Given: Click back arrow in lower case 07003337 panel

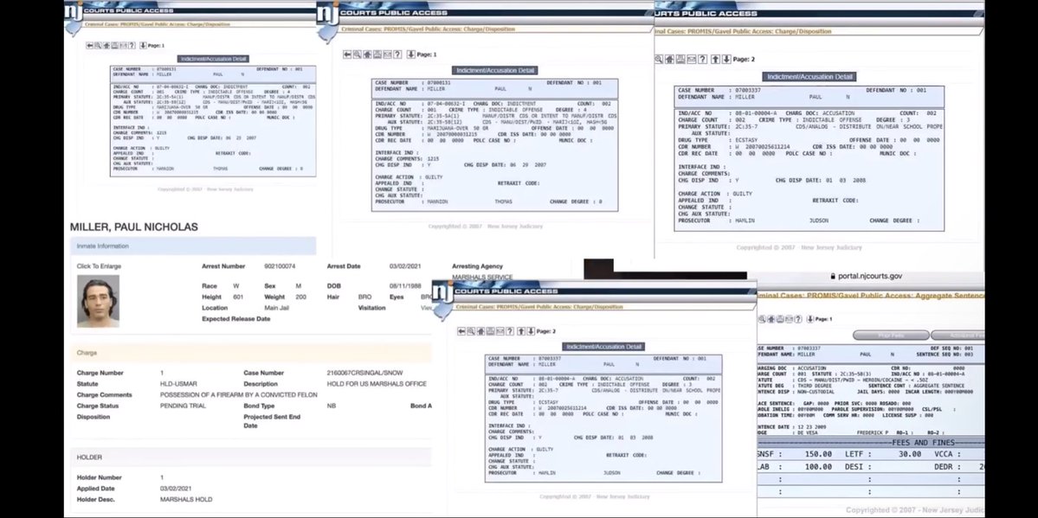Looking at the screenshot, I should tap(461, 331).
